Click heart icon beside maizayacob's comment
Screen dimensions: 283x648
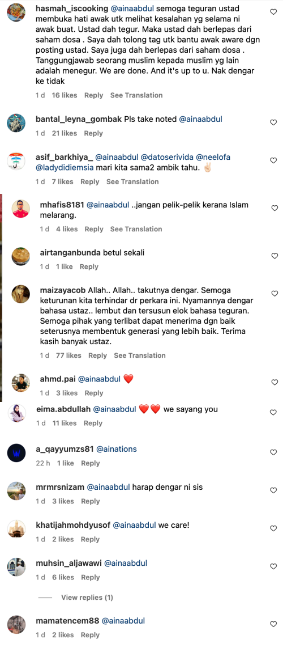pos(275,294)
